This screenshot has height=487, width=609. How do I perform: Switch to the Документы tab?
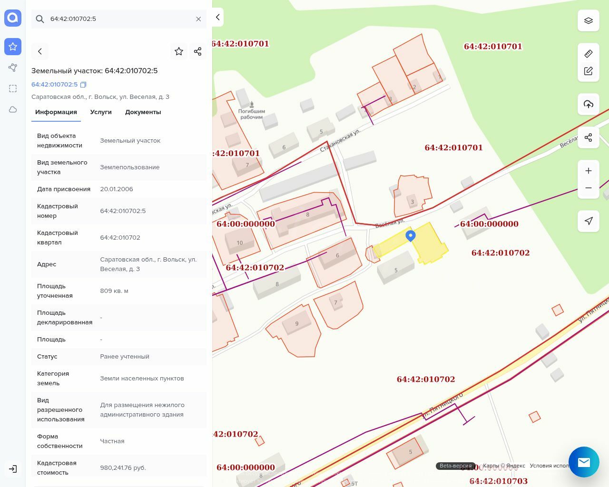(x=143, y=112)
